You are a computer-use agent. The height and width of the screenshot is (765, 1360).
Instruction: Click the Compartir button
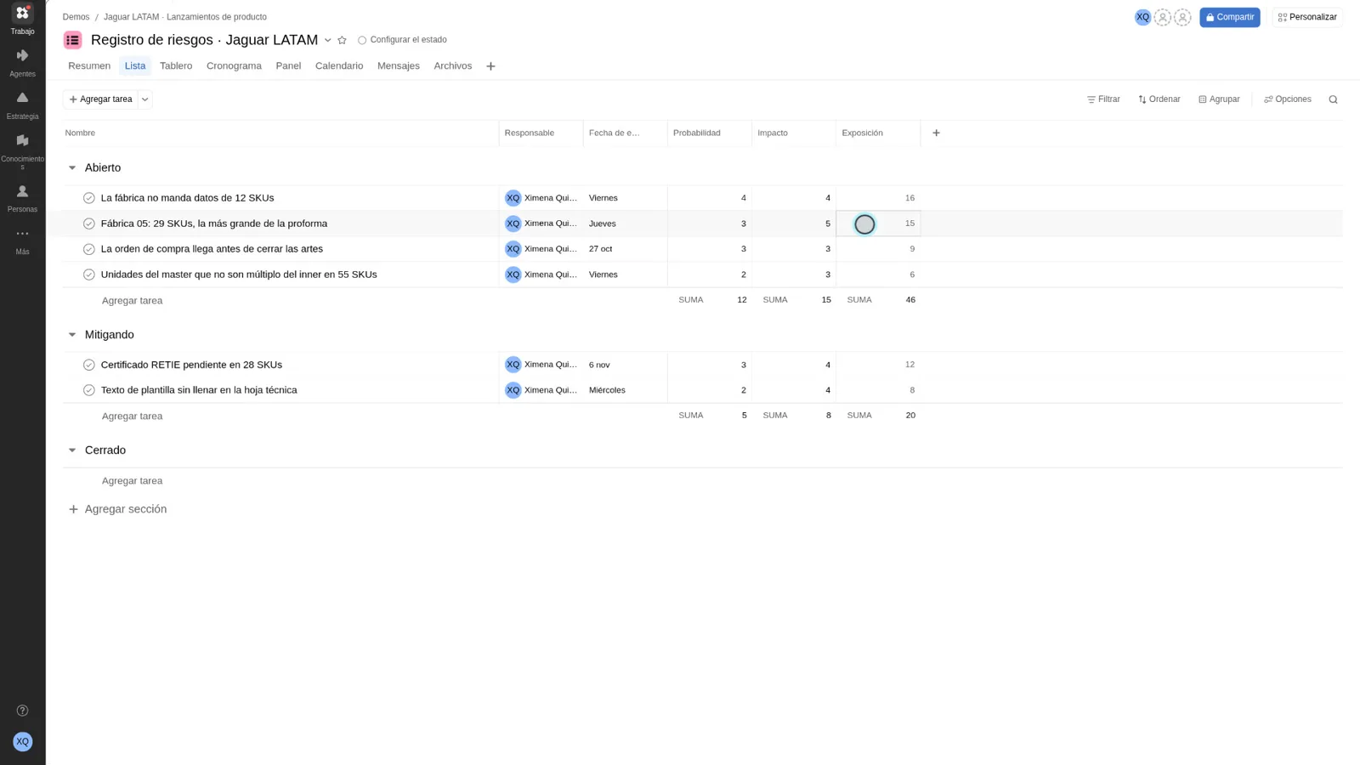(x=1230, y=17)
